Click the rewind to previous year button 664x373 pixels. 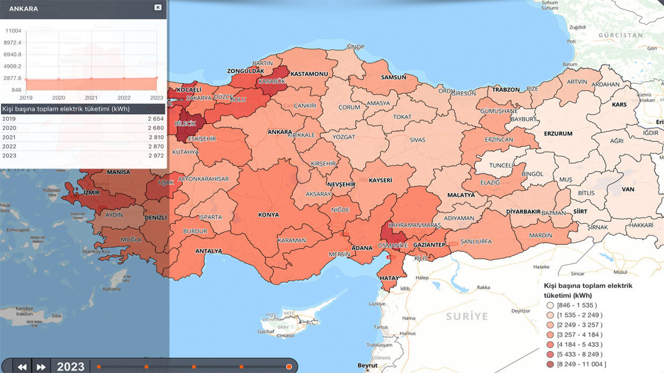tap(22, 366)
